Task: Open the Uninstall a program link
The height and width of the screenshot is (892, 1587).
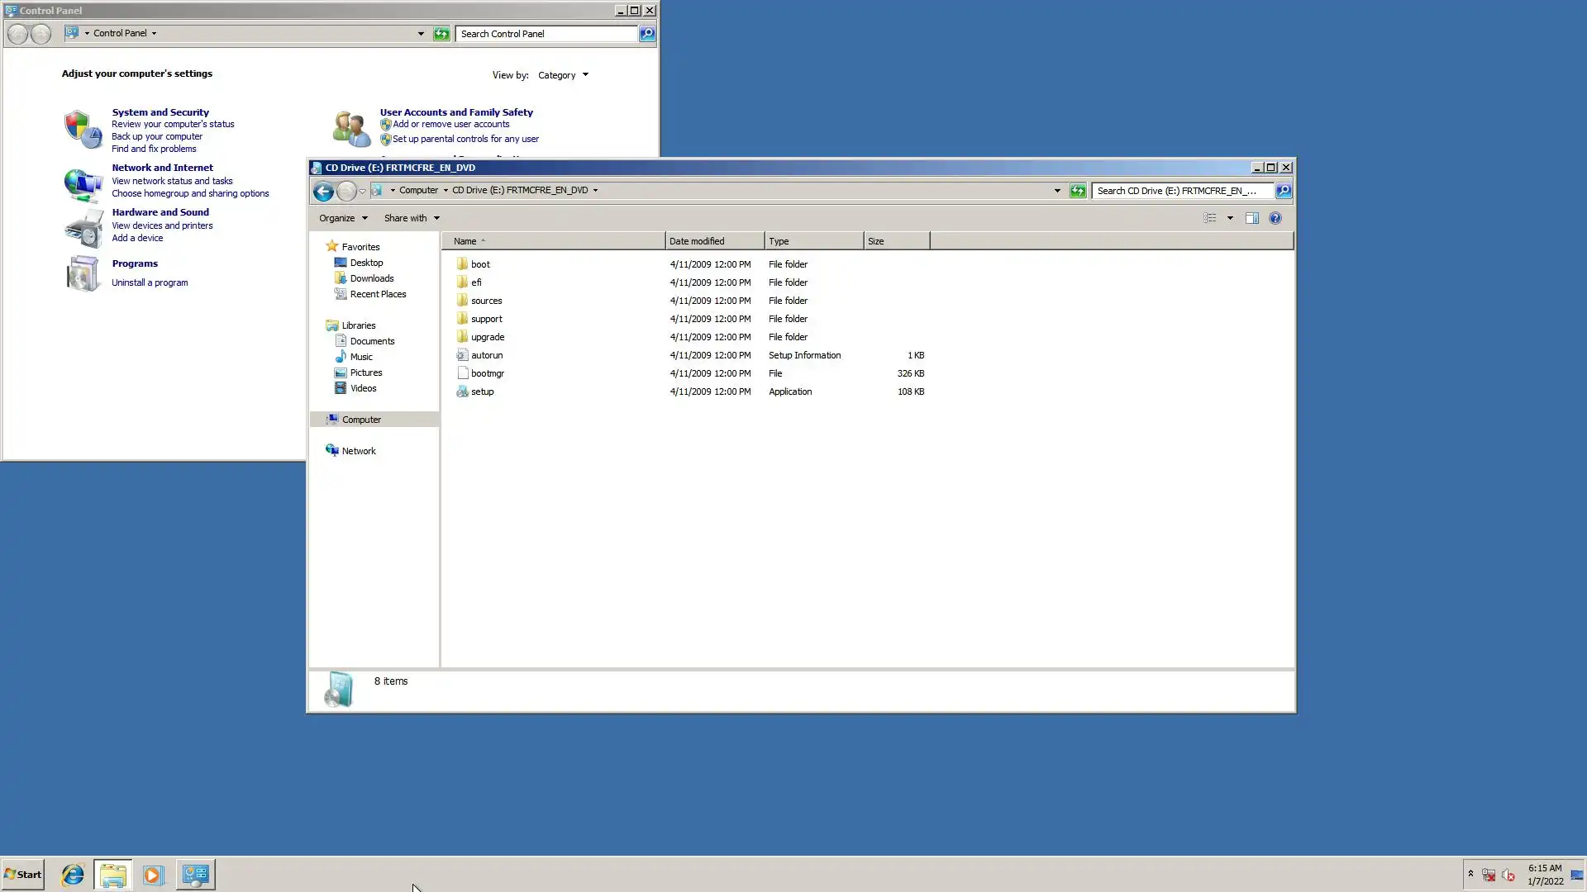Action: tap(150, 282)
